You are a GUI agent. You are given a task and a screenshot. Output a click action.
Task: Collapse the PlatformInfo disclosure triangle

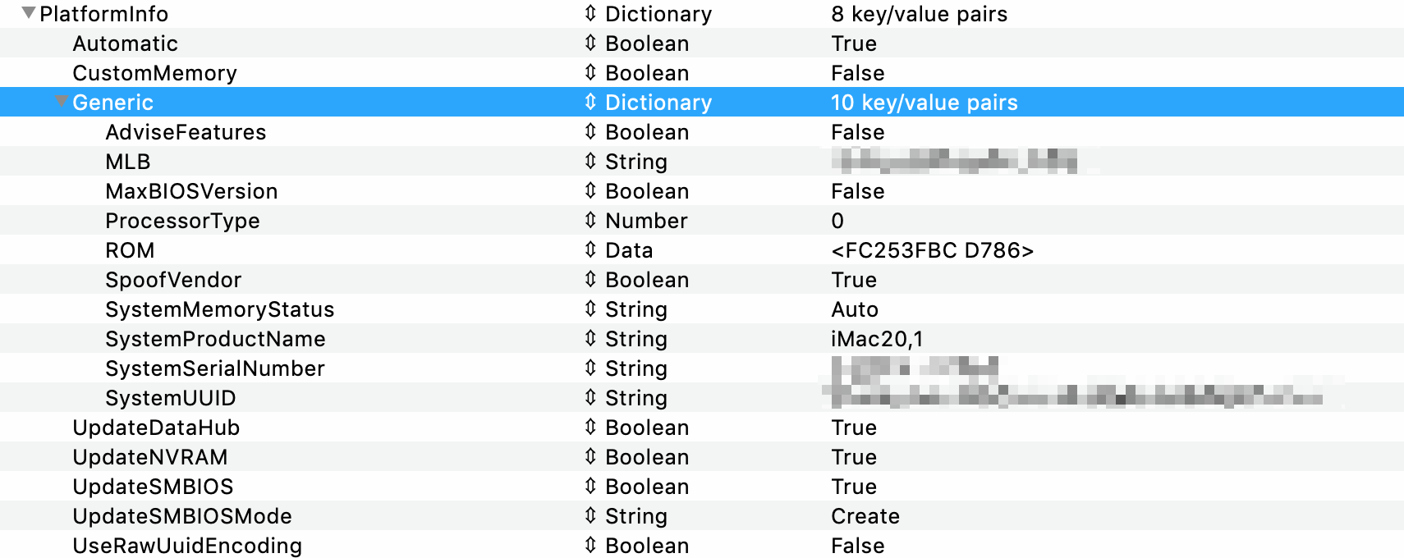[x=29, y=13]
